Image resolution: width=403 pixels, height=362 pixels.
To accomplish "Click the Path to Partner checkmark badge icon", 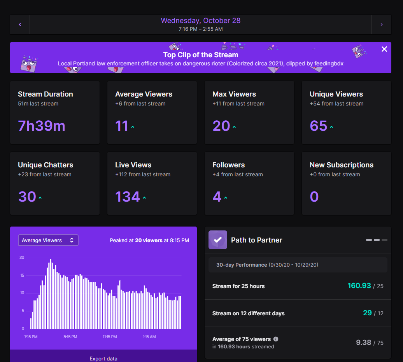I will [218, 240].
